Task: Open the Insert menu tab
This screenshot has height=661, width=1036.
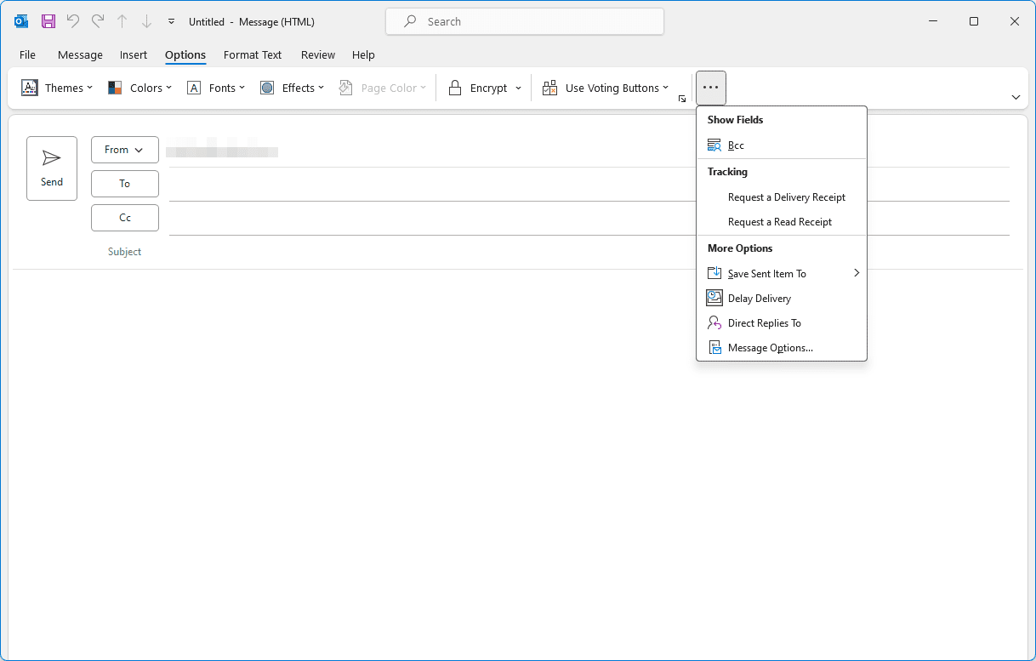Action: [133, 54]
